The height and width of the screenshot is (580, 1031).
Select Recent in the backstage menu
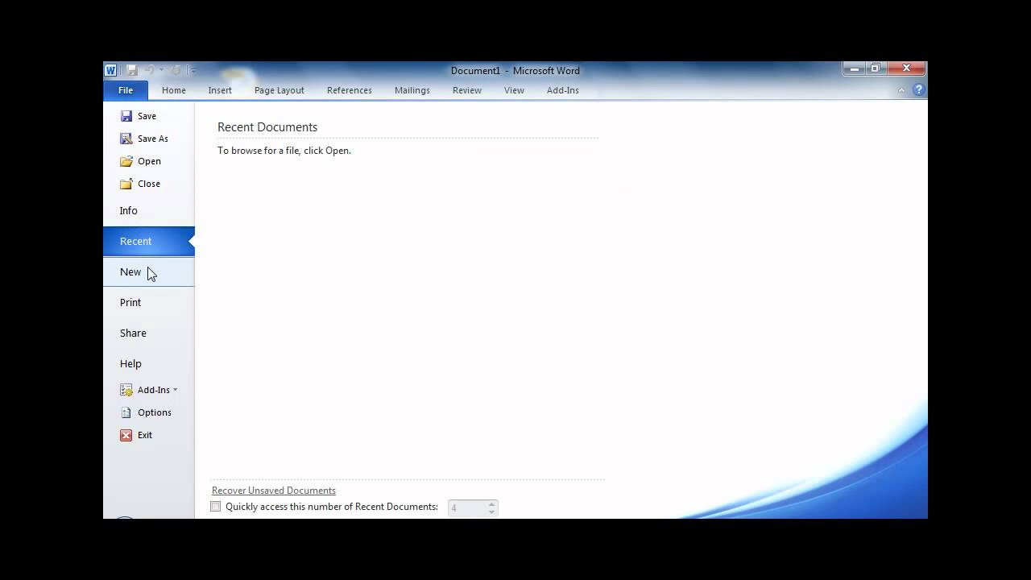(149, 241)
